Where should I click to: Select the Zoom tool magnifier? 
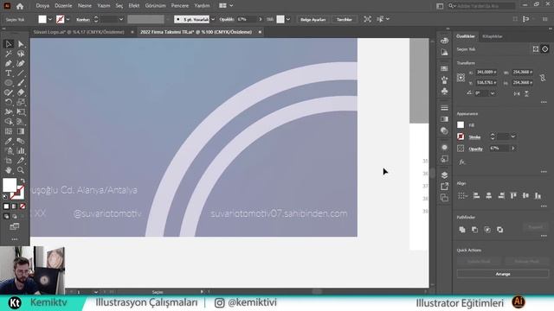click(21, 170)
